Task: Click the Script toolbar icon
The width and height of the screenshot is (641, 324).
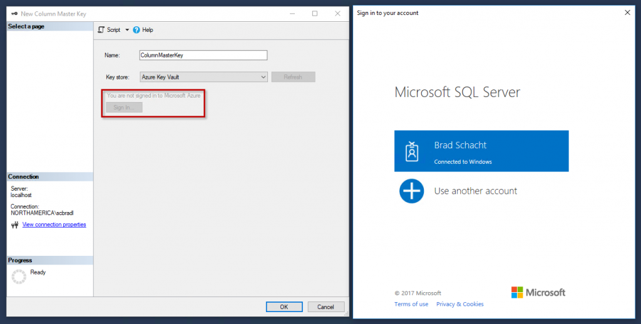Action: point(101,30)
